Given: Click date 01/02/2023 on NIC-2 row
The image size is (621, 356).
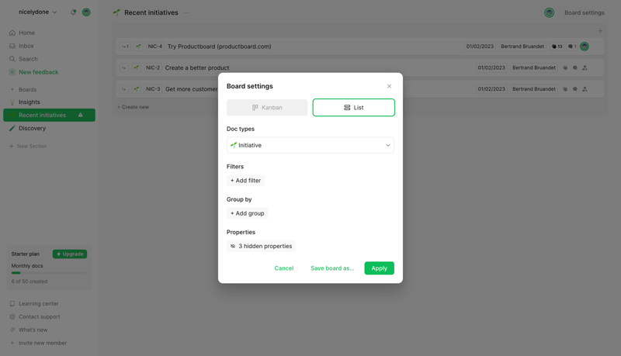Looking at the screenshot, I should [x=491, y=67].
